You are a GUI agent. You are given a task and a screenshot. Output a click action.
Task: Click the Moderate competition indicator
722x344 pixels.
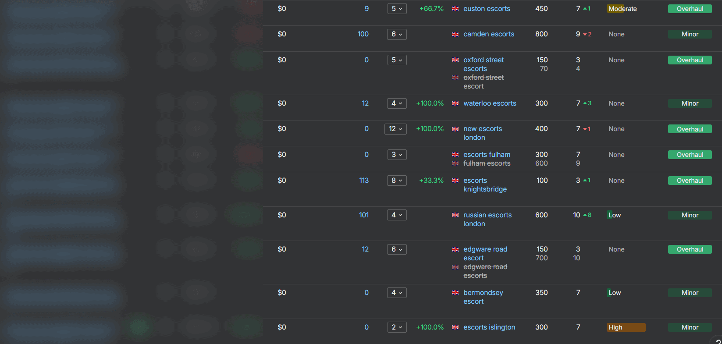coord(622,9)
